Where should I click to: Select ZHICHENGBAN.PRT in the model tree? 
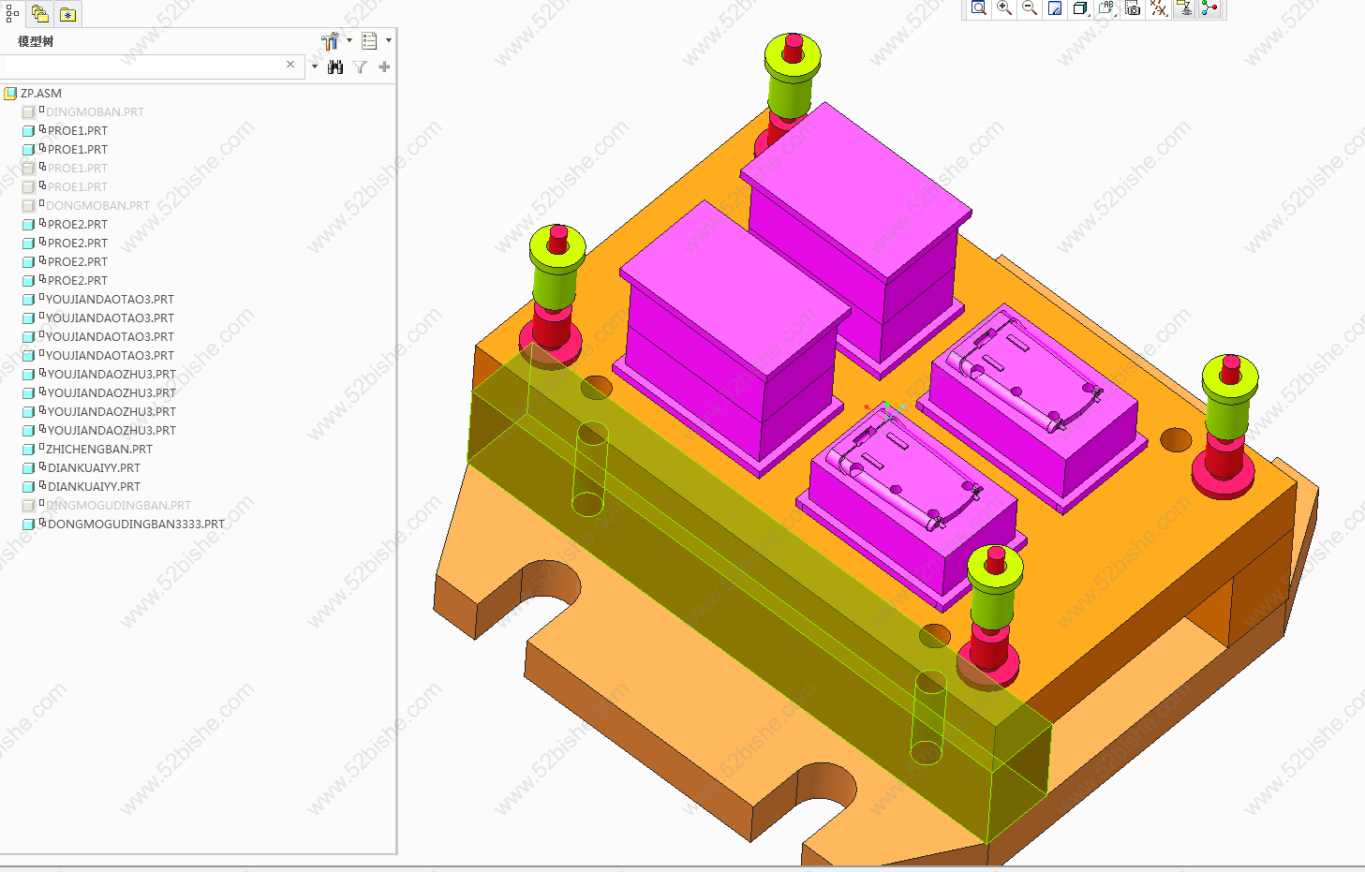pyautogui.click(x=99, y=449)
